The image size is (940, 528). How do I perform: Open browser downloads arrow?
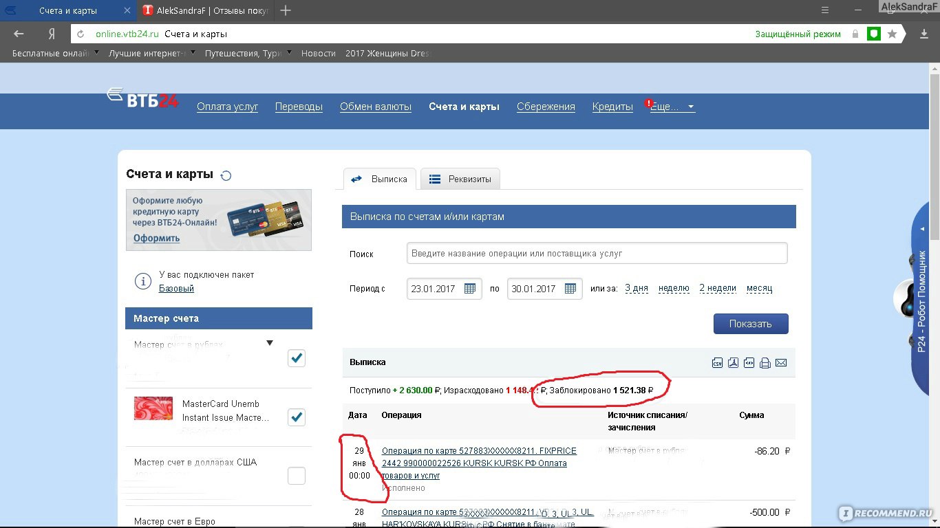[x=925, y=34]
